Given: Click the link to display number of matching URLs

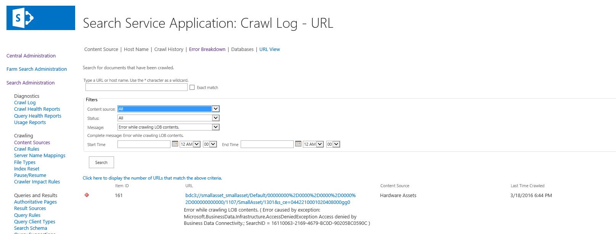Looking at the screenshot, I should [x=152, y=178].
